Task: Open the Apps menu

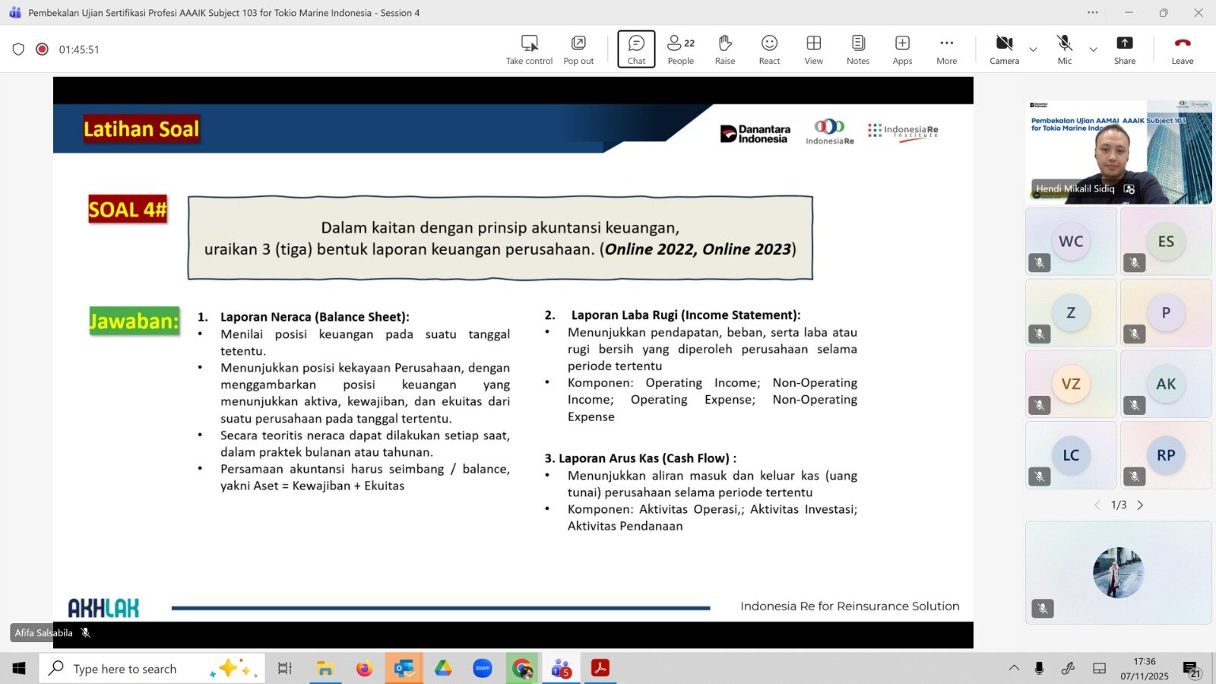Action: point(902,49)
